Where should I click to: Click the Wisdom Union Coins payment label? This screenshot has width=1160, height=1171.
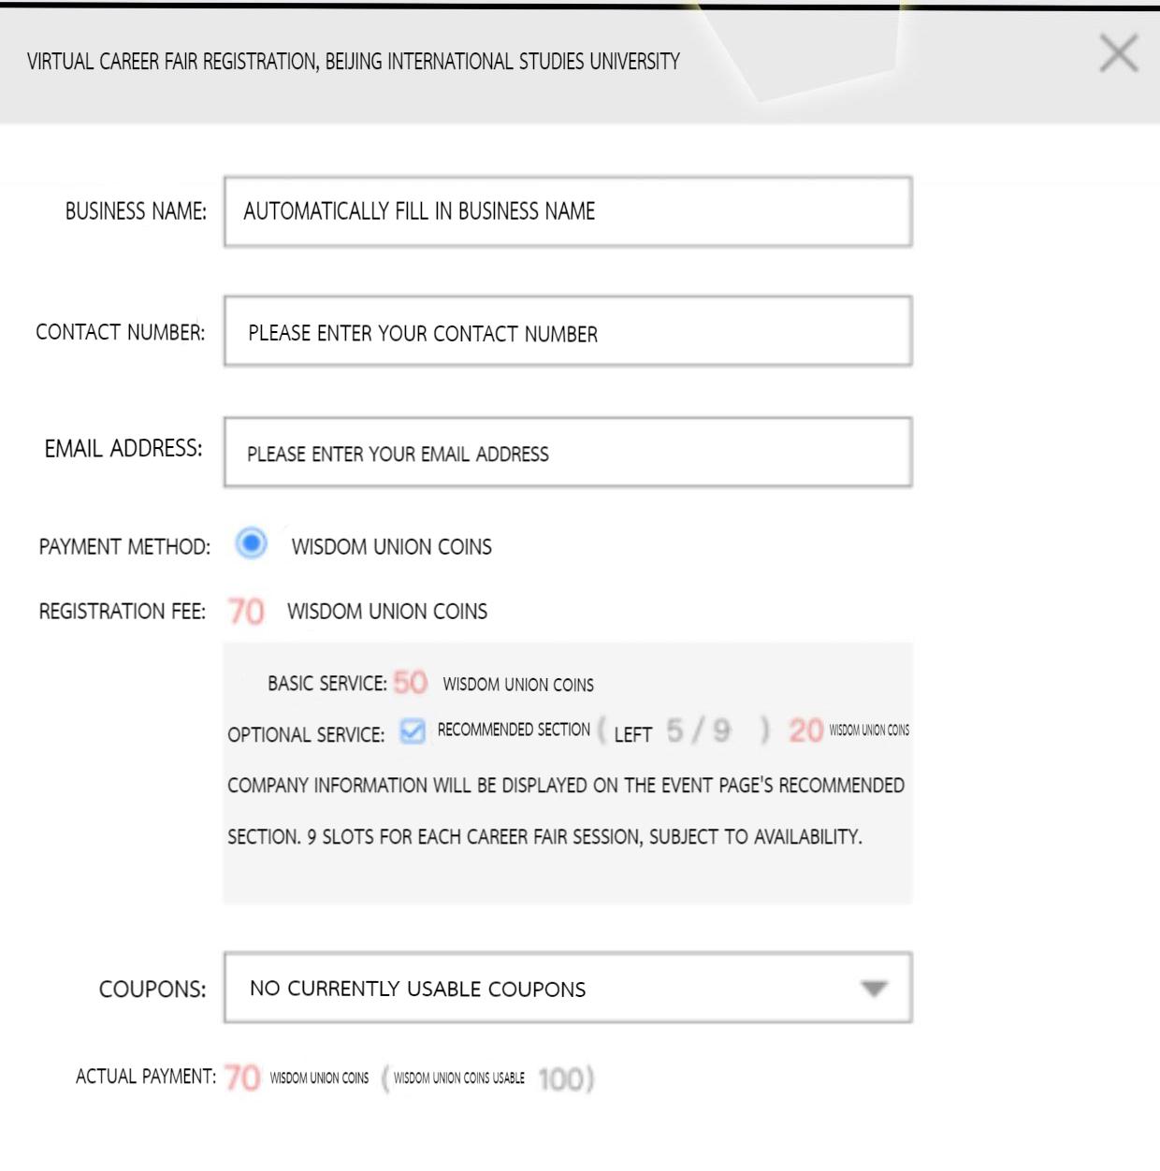click(391, 547)
